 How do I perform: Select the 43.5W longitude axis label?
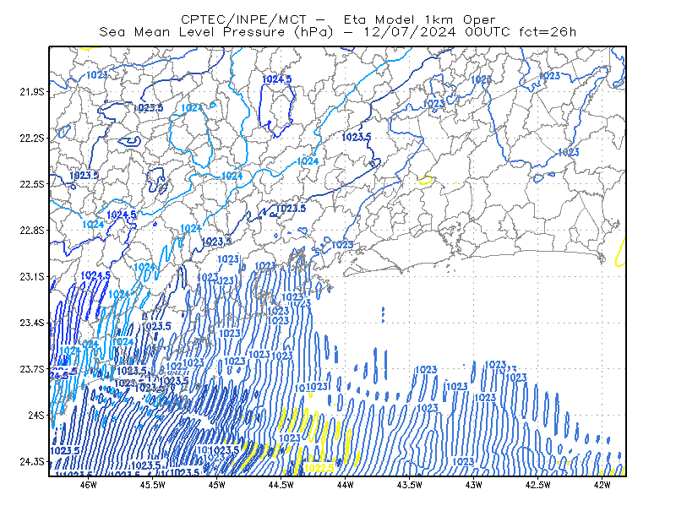tap(409, 485)
